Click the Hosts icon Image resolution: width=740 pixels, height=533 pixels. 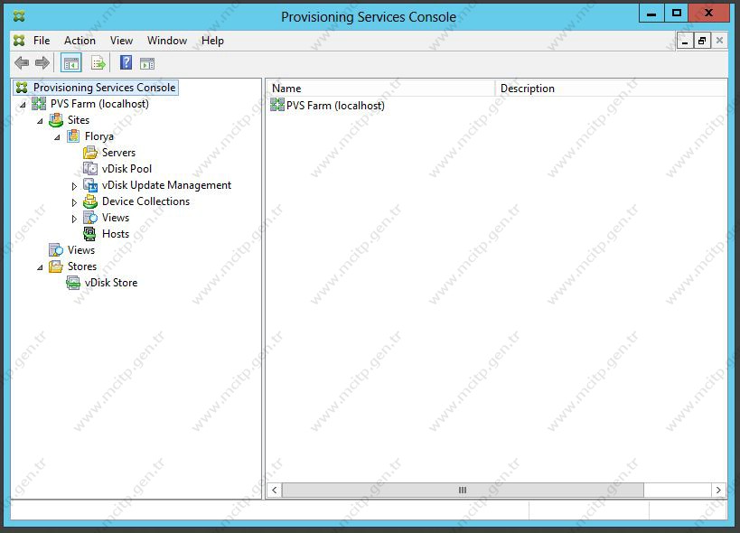pyautogui.click(x=89, y=233)
